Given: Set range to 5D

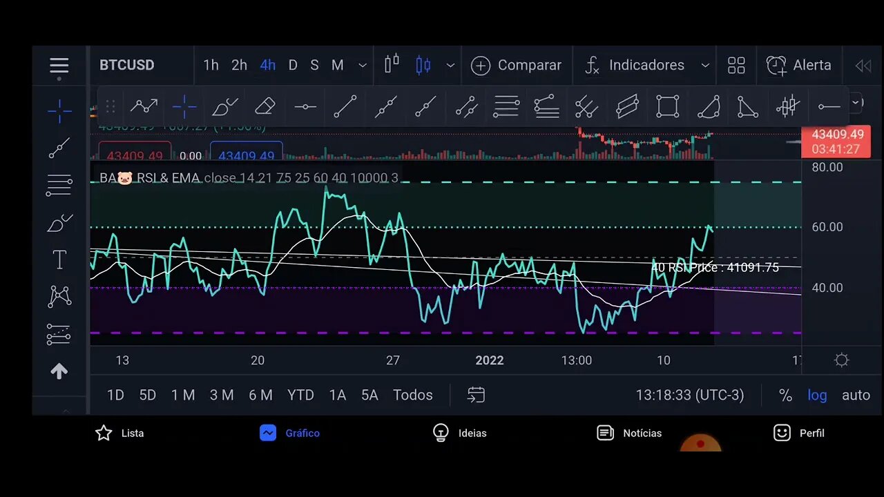Looking at the screenshot, I should coord(148,396).
